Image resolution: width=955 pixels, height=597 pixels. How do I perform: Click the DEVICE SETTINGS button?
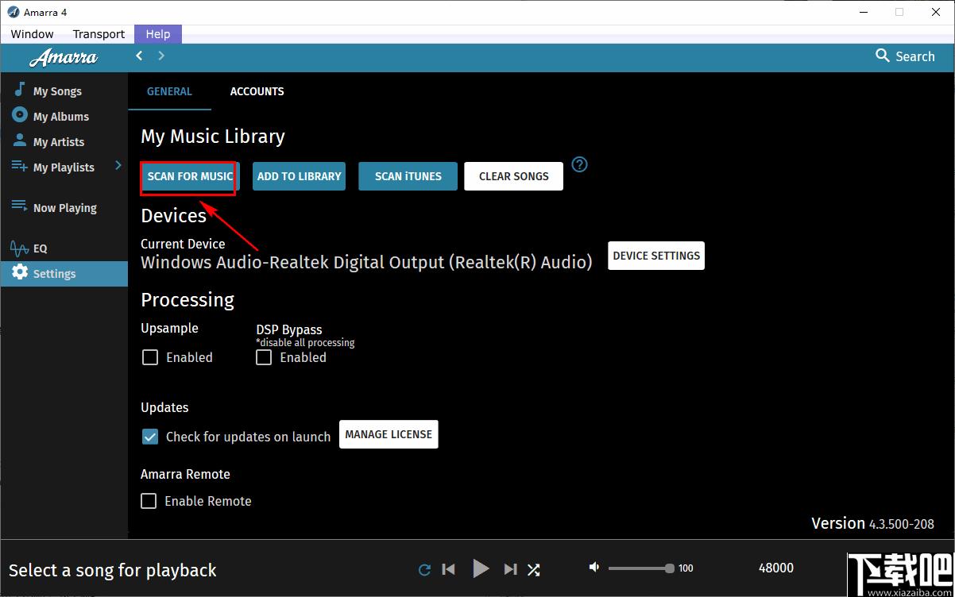656,256
